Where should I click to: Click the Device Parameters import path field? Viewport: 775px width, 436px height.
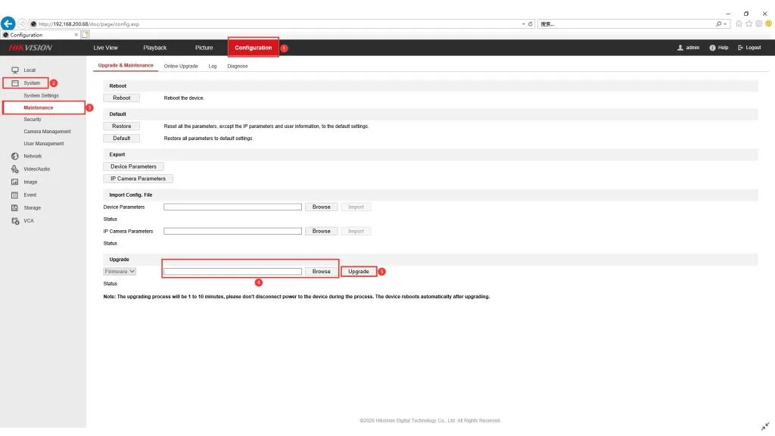(232, 207)
